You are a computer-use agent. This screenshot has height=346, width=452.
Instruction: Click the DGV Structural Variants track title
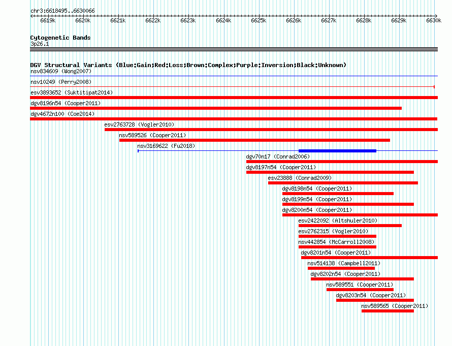(x=188, y=65)
